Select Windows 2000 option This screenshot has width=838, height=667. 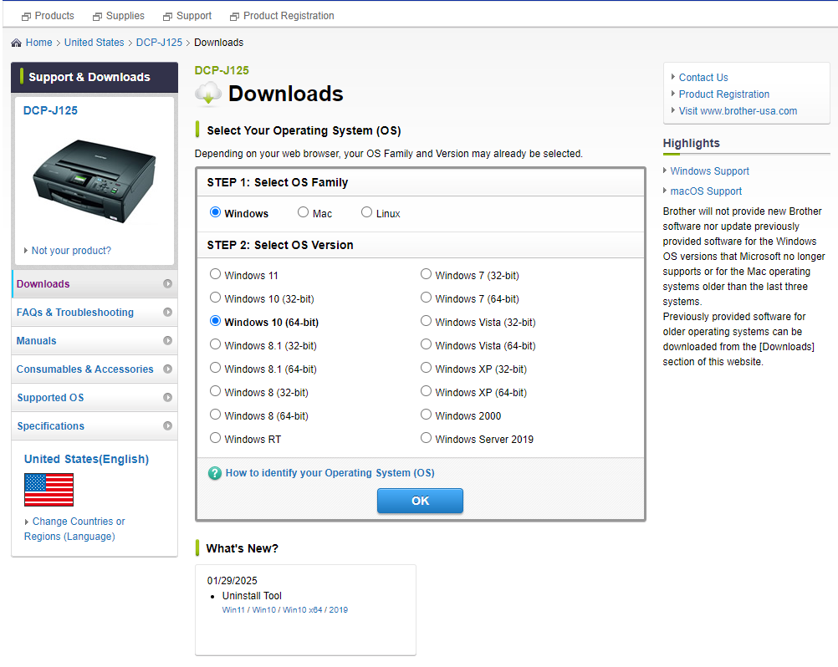pos(426,415)
